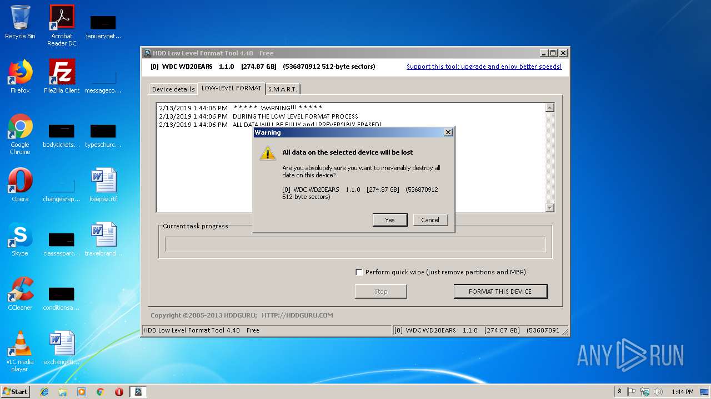The width and height of the screenshot is (711, 399).
Task: Switch to the Device details tab
Action: click(173, 89)
